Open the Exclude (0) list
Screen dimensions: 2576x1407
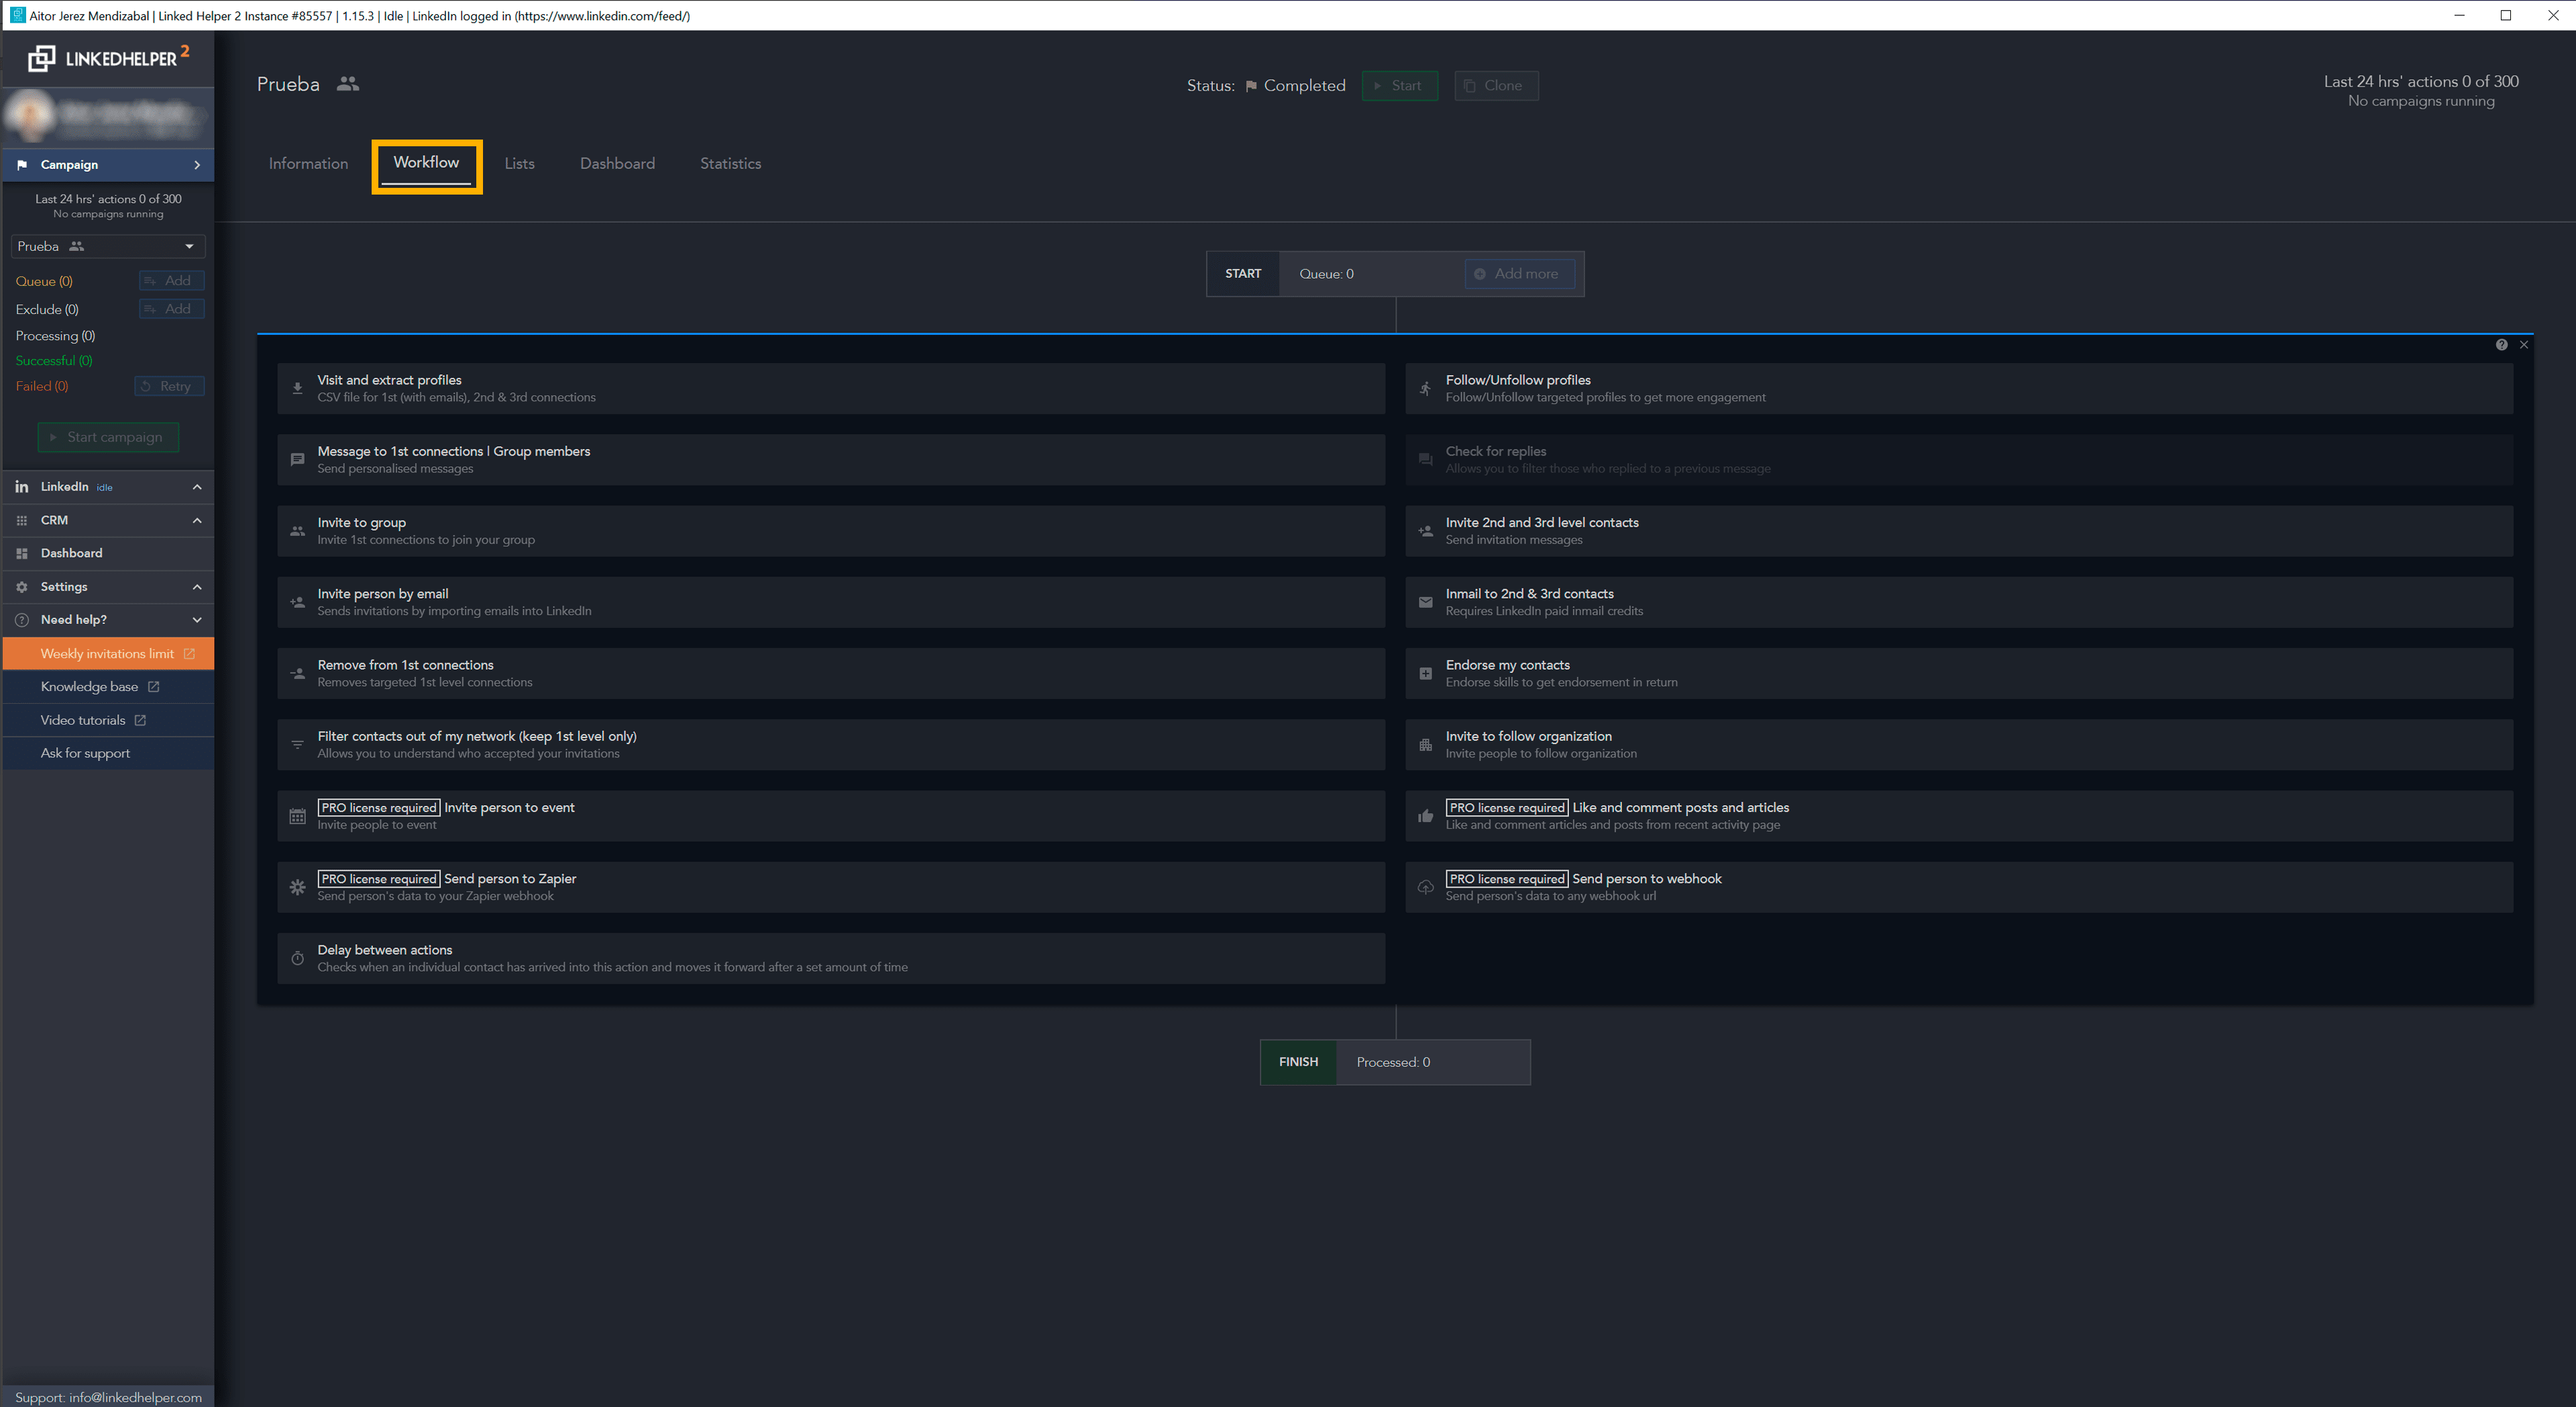click(x=47, y=309)
